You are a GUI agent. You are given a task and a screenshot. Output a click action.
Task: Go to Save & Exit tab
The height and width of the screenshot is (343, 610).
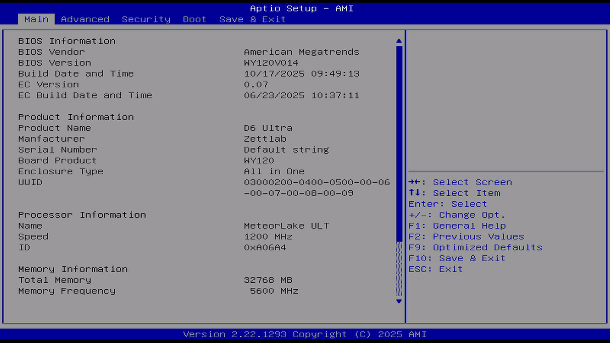(x=253, y=19)
